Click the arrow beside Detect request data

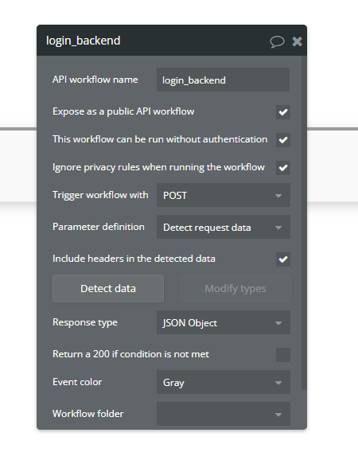(x=278, y=228)
